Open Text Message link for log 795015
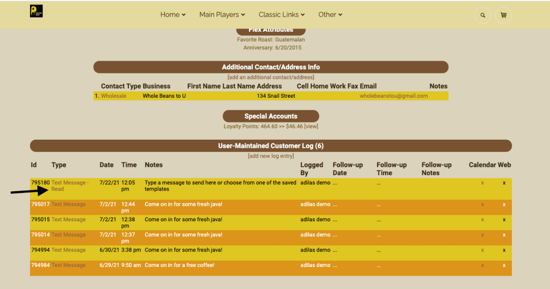Image resolution: width=550 pixels, height=289 pixels. point(68,220)
